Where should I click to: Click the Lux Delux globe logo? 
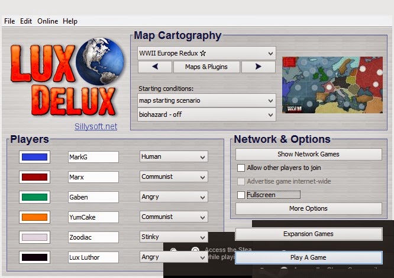[x=100, y=61]
